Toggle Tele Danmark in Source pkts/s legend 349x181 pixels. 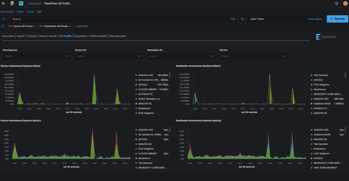(145, 163)
